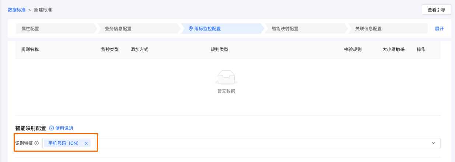Click the info icon beside 识别特征
The image size is (455, 162).
click(x=36, y=143)
